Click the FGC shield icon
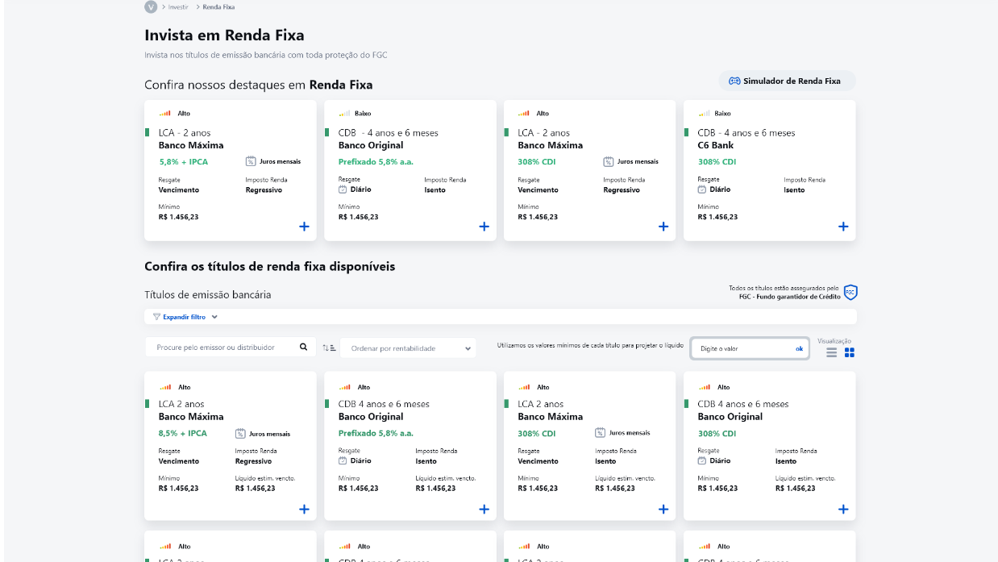 [850, 292]
